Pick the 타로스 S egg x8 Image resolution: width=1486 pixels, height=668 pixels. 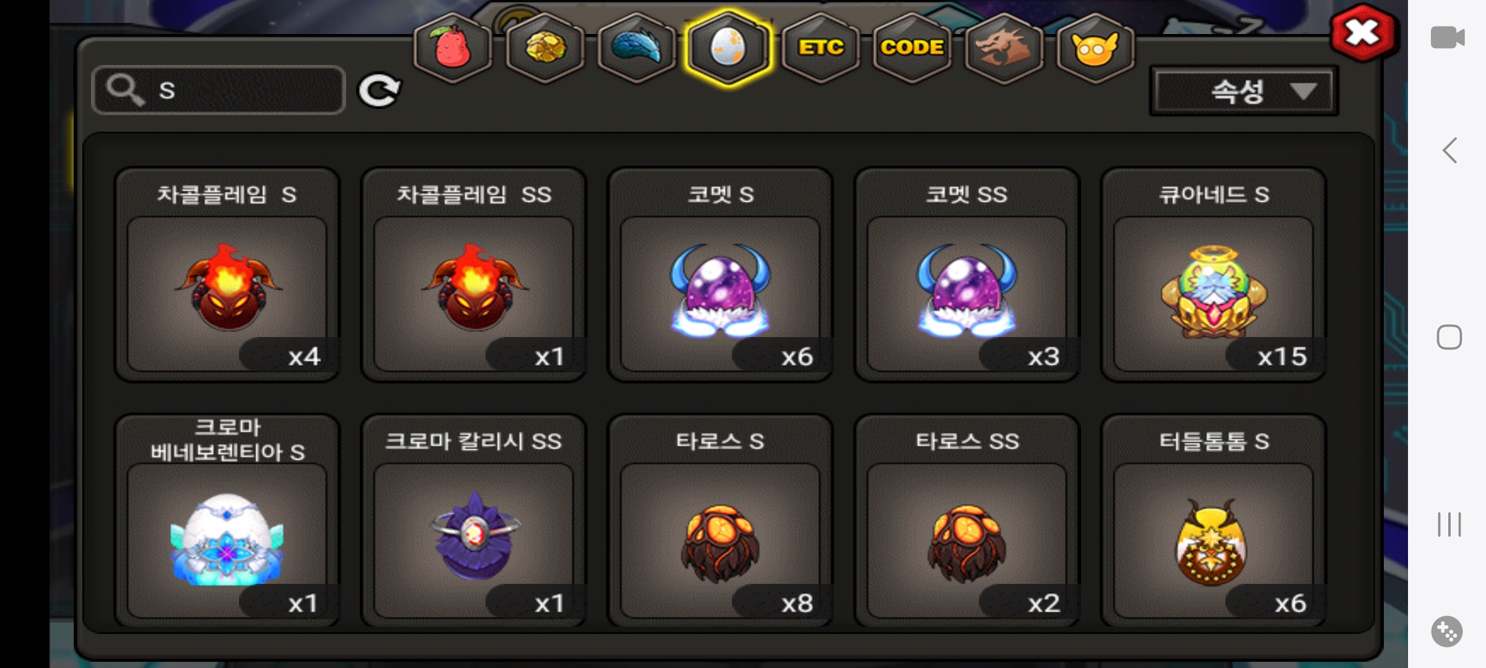coord(720,520)
